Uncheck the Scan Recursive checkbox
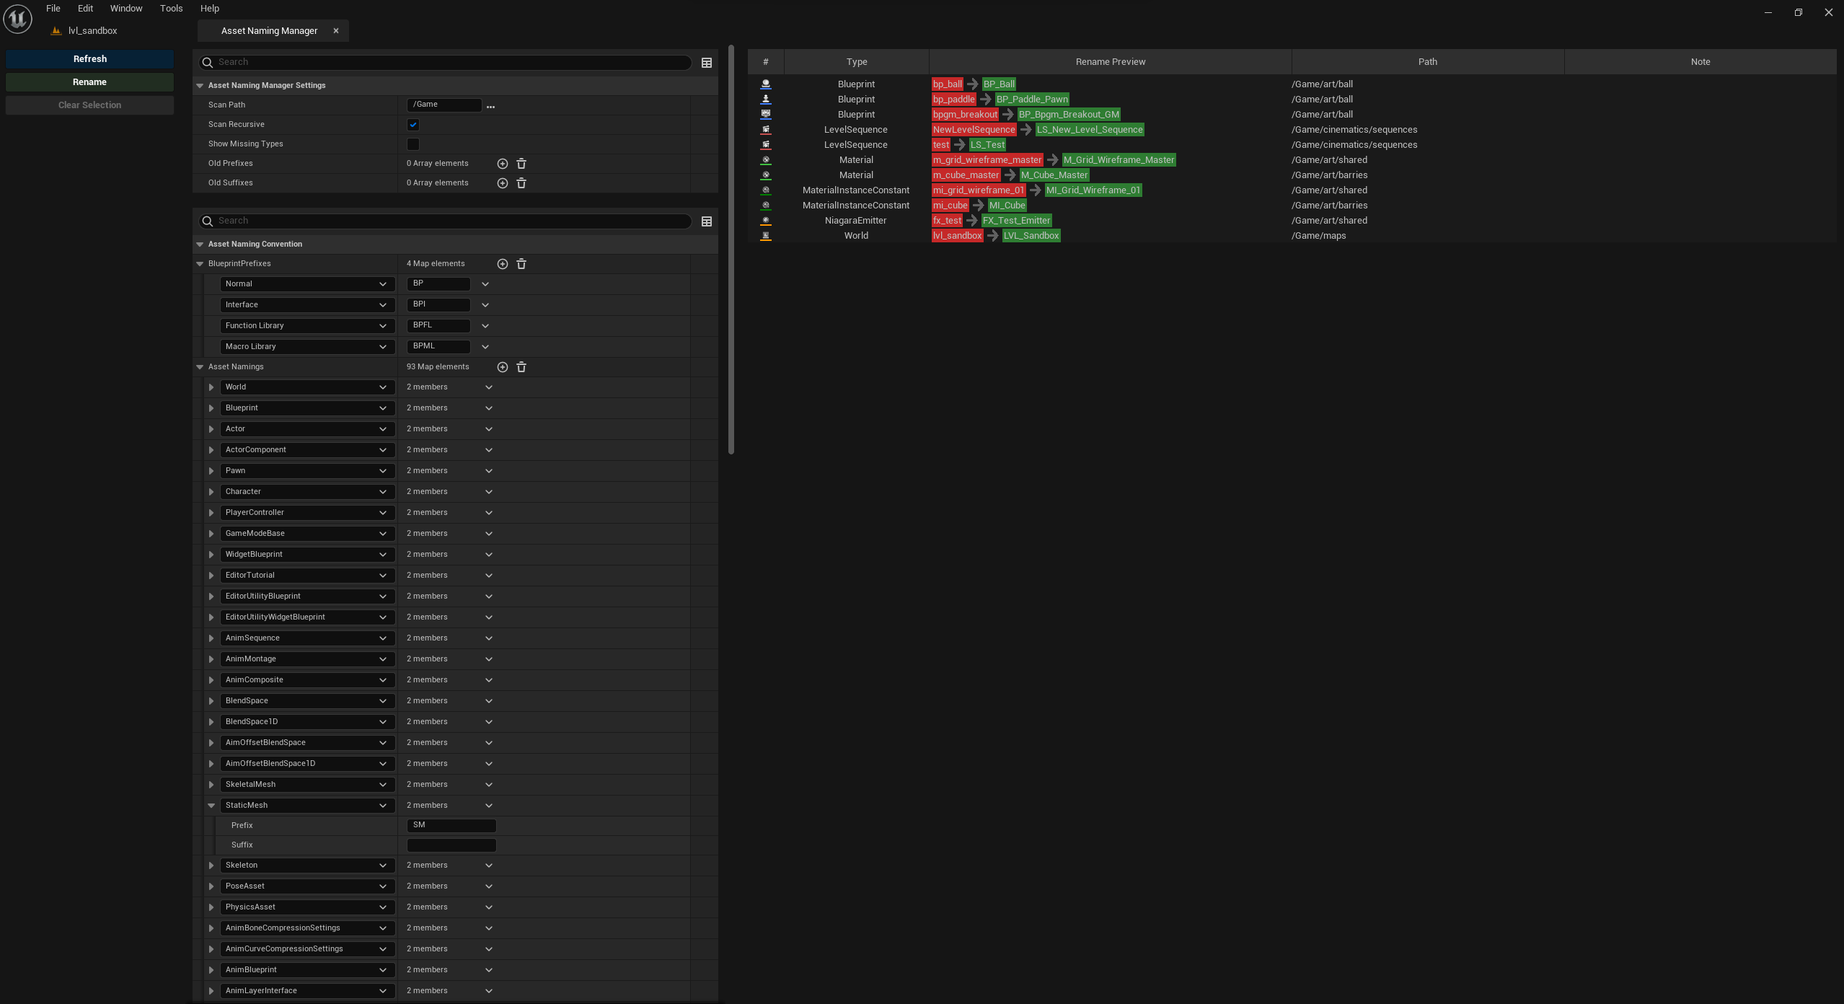The image size is (1844, 1004). tap(413, 125)
